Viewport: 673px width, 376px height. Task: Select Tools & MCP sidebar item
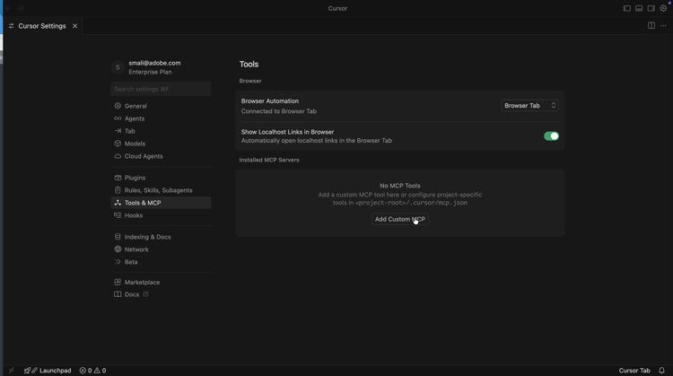click(x=161, y=203)
